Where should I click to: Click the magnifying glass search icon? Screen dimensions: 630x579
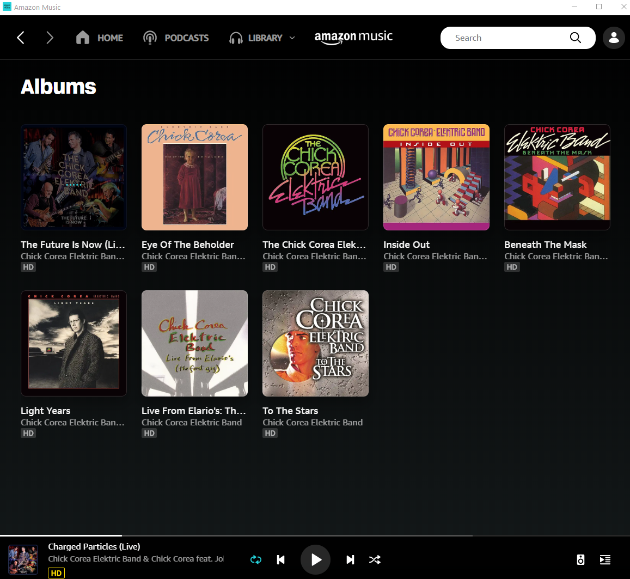576,38
